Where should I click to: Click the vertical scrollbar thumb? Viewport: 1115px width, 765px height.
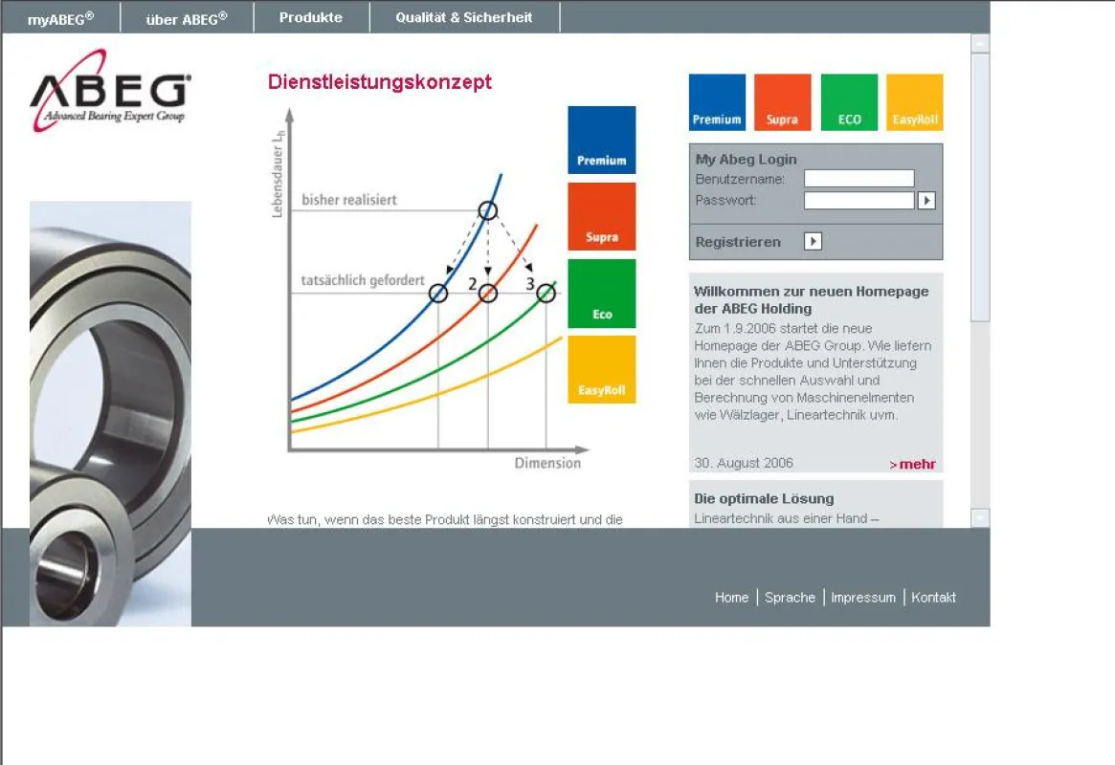point(980,187)
